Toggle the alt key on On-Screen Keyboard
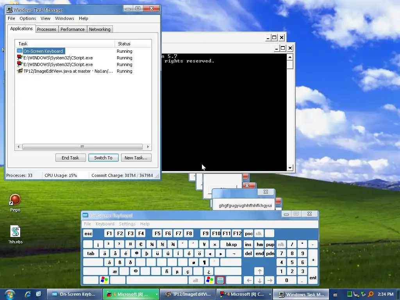The width and height of the screenshot is (400, 300). (x=196, y=280)
